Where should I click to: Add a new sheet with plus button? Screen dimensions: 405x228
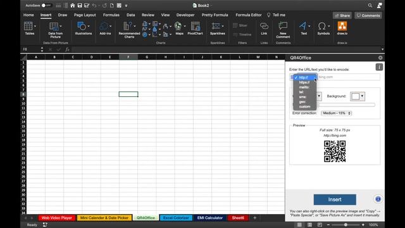pos(254,218)
